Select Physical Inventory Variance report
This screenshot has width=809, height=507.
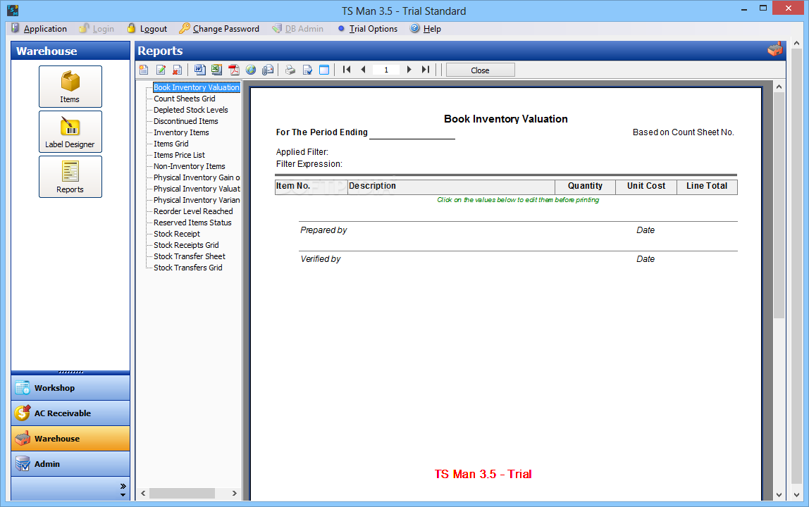[x=197, y=200]
